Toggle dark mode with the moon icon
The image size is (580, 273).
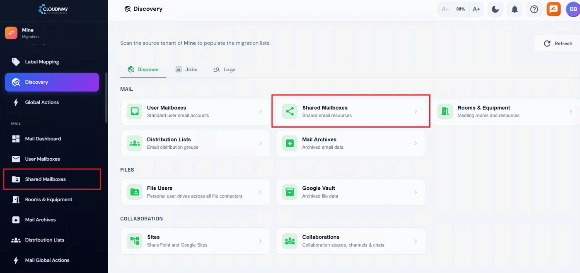495,9
